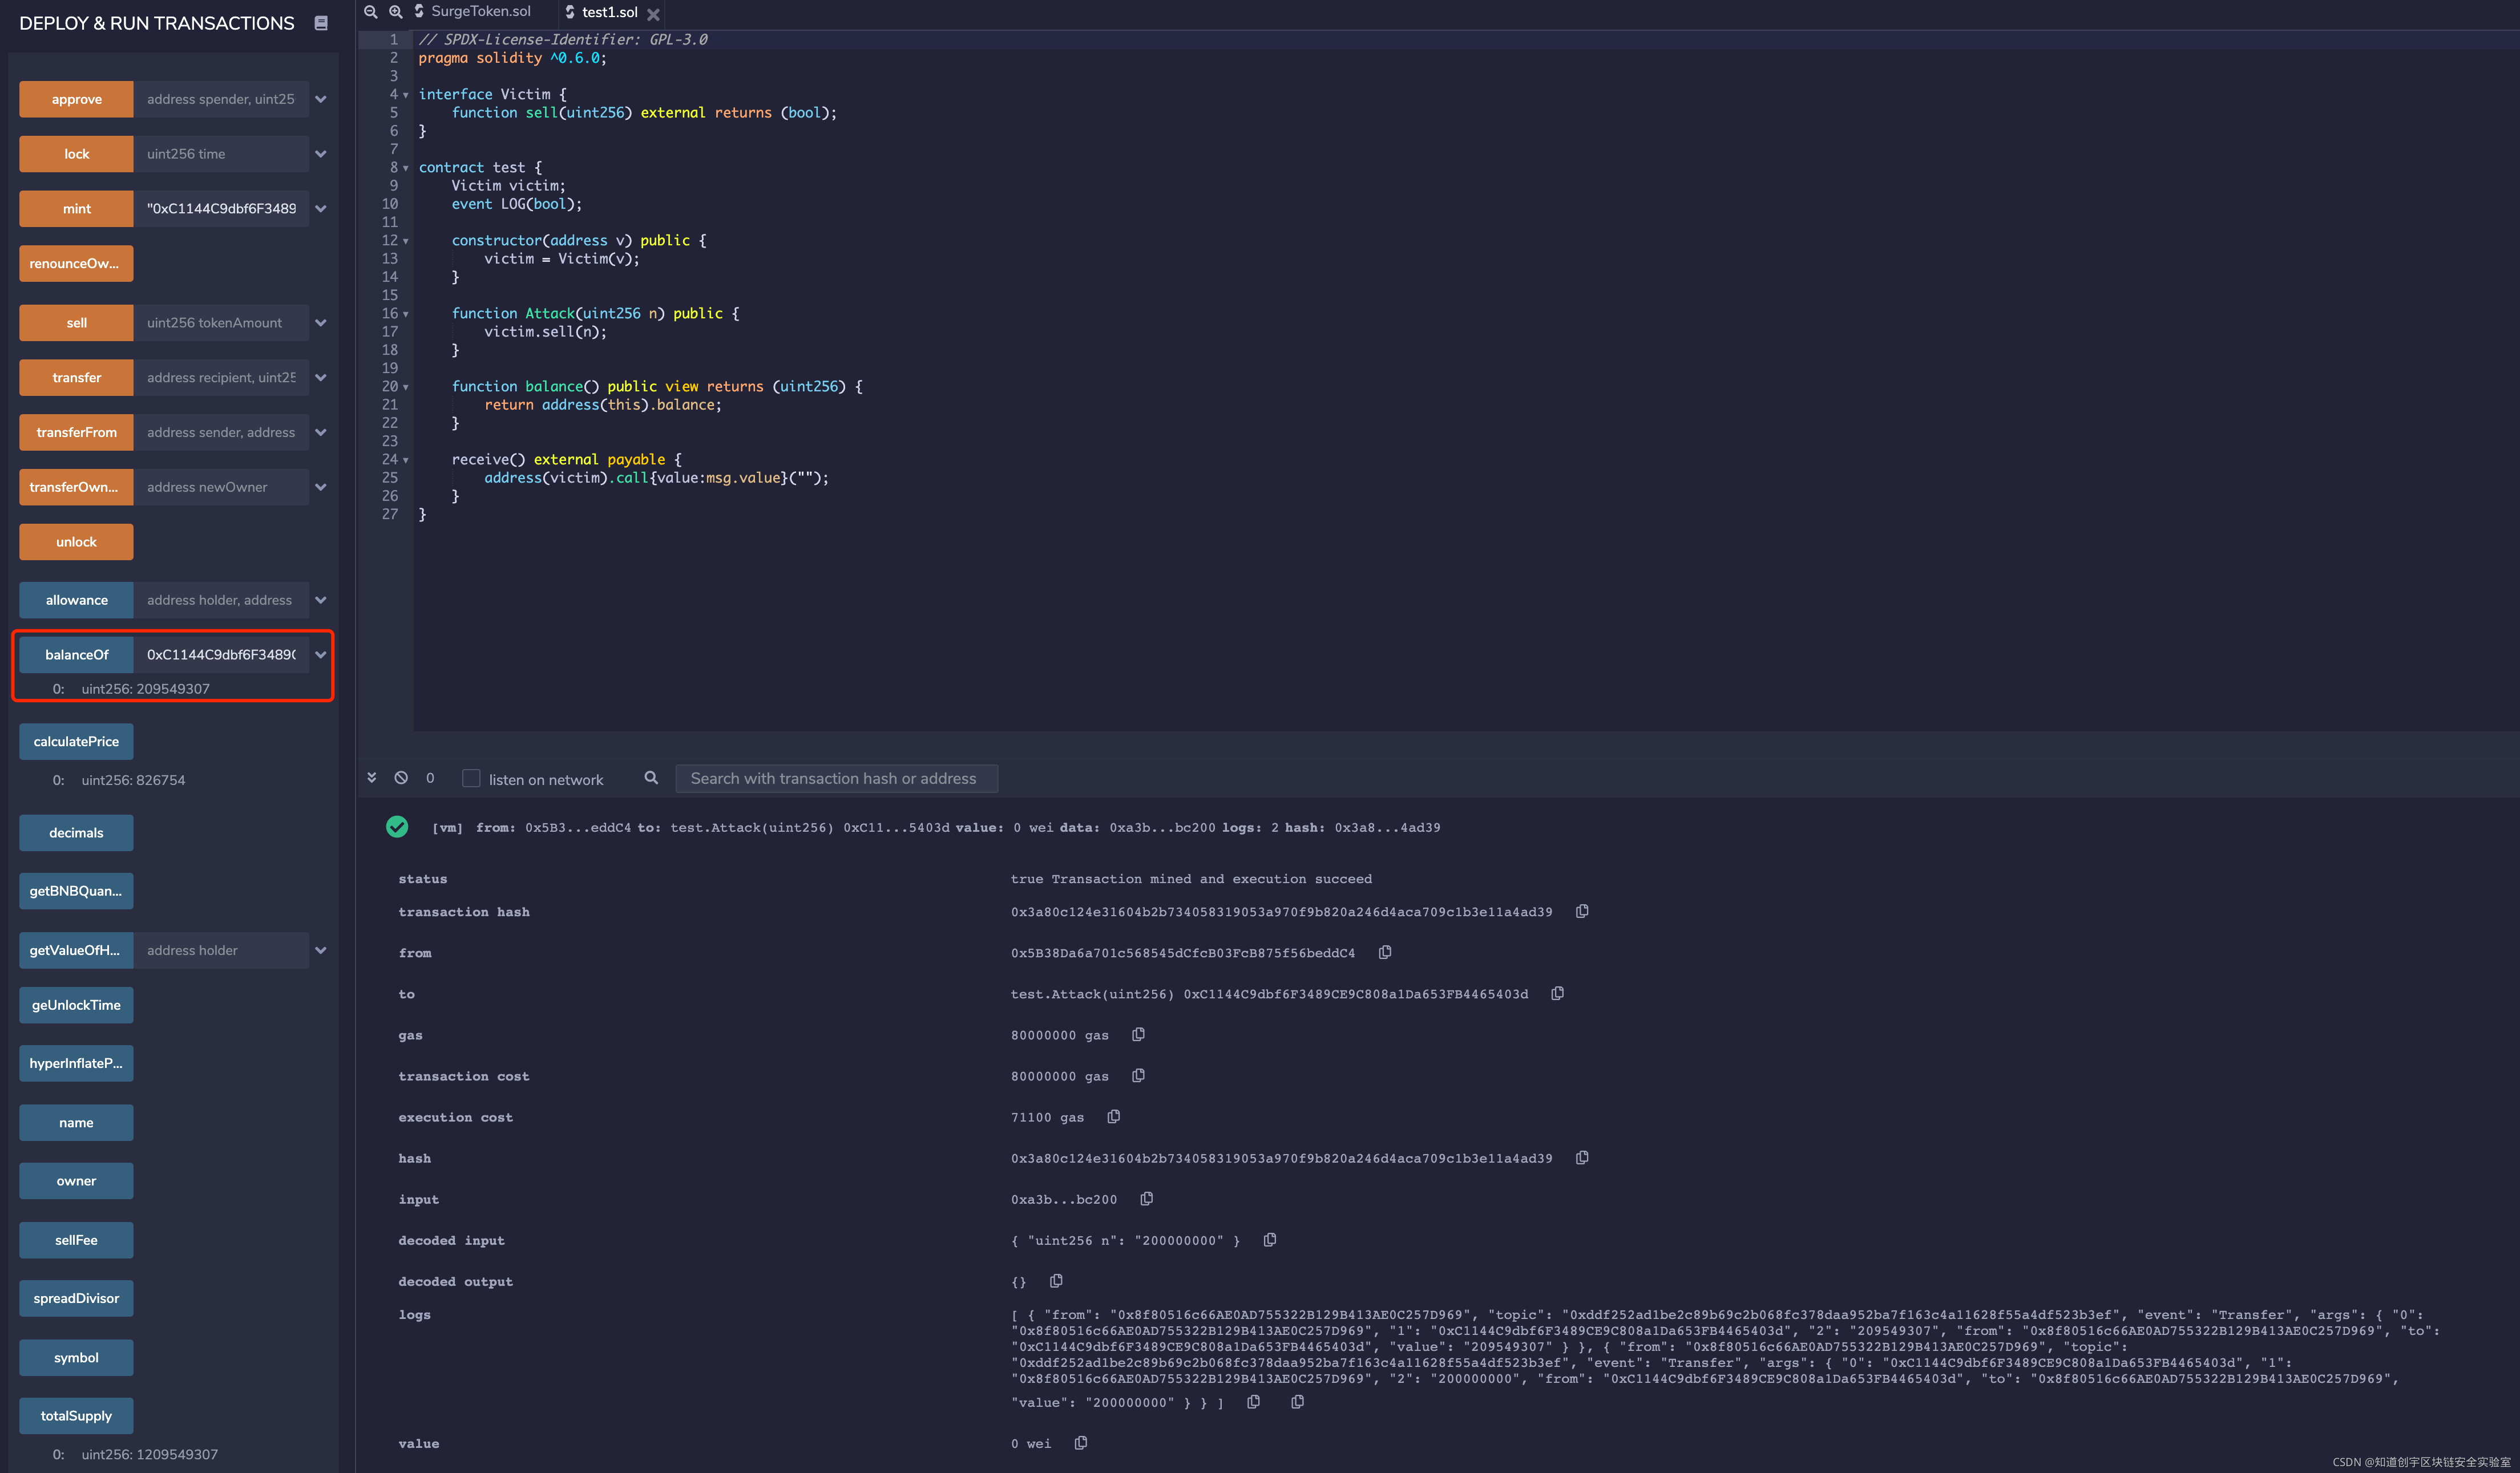Open the Deploy panel documentation icon
Viewport: 2520px width, 1473px height.
(x=321, y=23)
